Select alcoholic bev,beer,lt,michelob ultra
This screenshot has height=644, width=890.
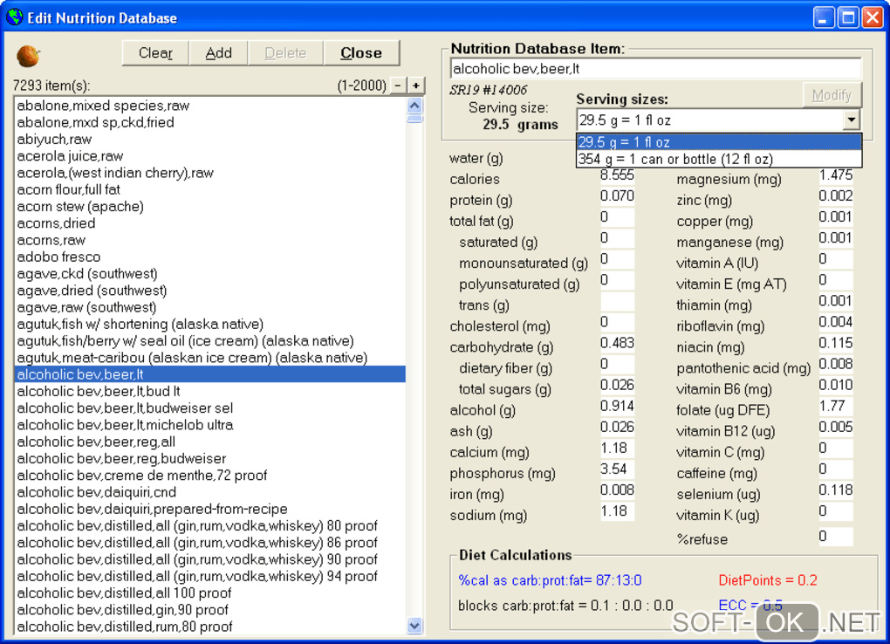pos(209,425)
